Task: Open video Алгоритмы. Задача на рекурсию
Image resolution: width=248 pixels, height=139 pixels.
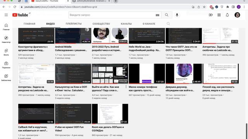Action: coord(33,89)
